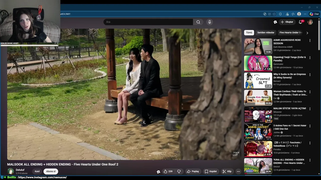321x180 pixels.
Task: Open Edge settings and more menu
Action: click(x=305, y=14)
